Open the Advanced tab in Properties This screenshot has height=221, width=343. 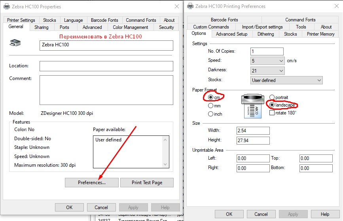click(x=92, y=27)
